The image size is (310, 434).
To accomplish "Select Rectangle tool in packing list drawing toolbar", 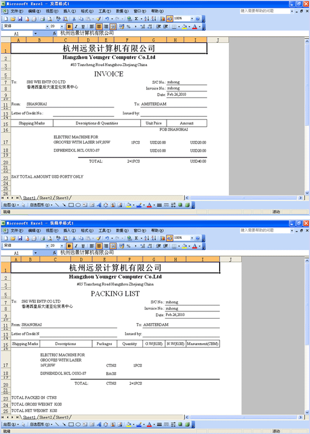I will tap(71, 424).
